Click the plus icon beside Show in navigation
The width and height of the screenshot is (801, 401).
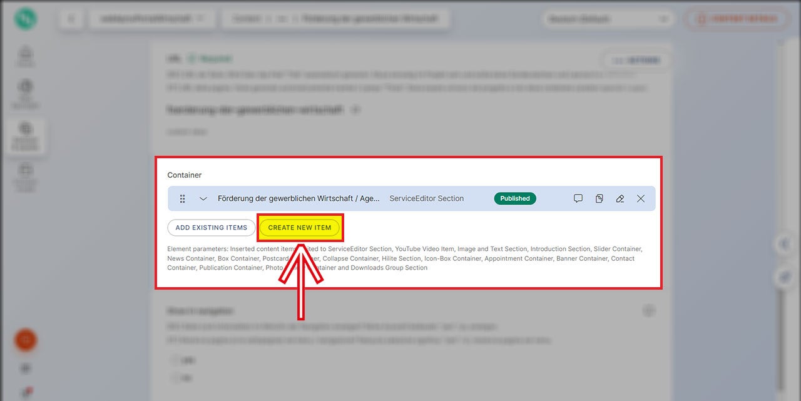click(x=649, y=310)
